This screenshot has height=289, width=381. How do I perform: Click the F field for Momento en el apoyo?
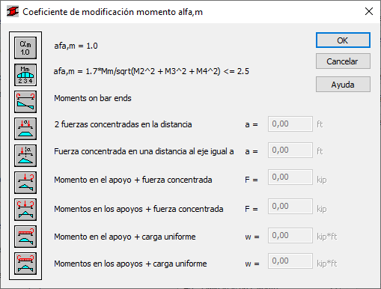coord(290,177)
